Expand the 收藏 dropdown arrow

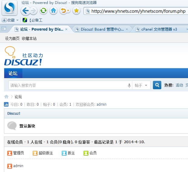pos(17,20)
